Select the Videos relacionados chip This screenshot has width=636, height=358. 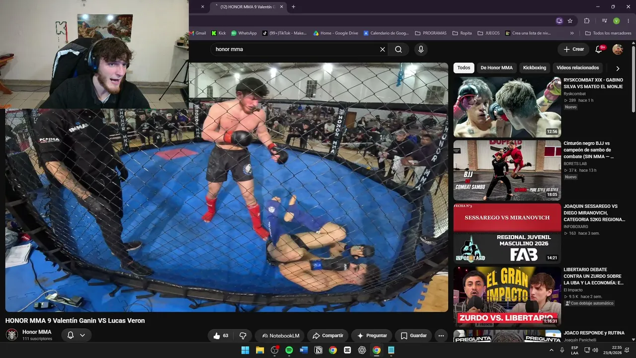click(x=577, y=68)
